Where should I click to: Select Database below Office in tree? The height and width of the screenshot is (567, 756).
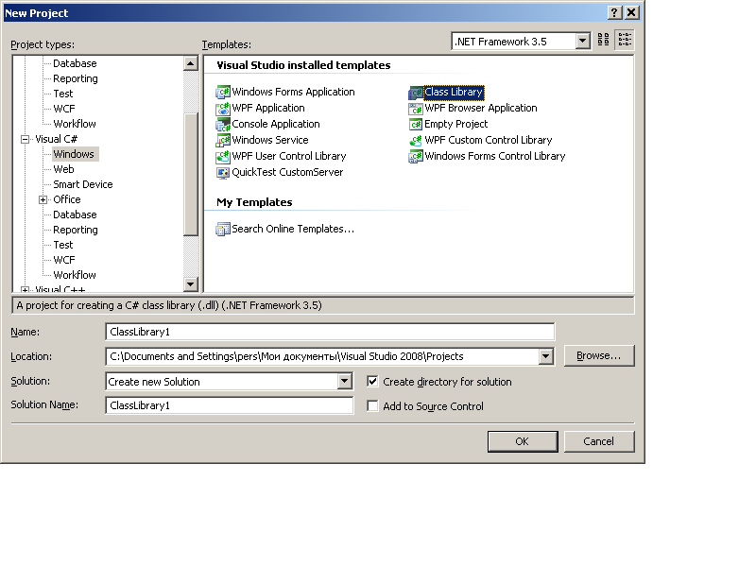(x=75, y=215)
